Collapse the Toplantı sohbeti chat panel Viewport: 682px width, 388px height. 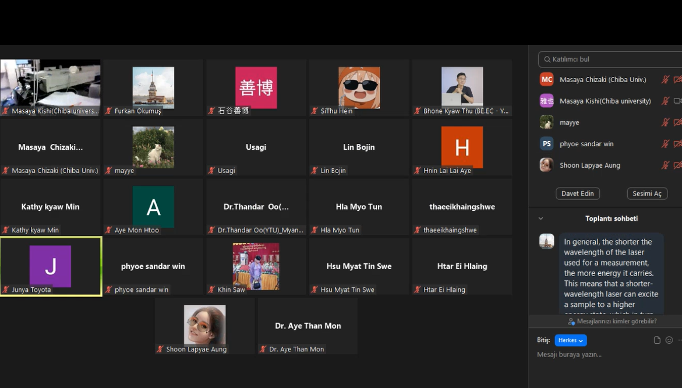540,218
